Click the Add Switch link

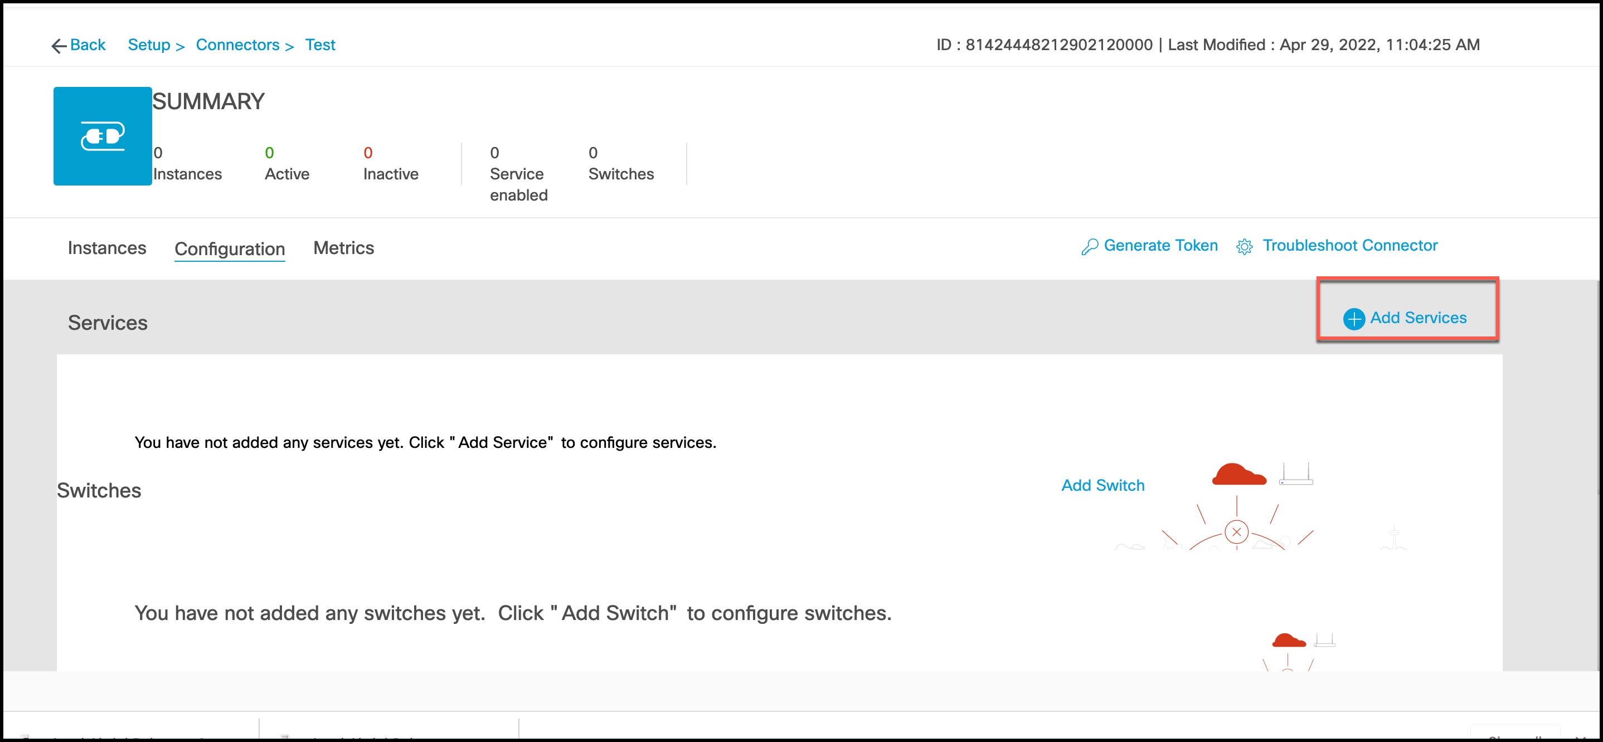pyautogui.click(x=1102, y=485)
